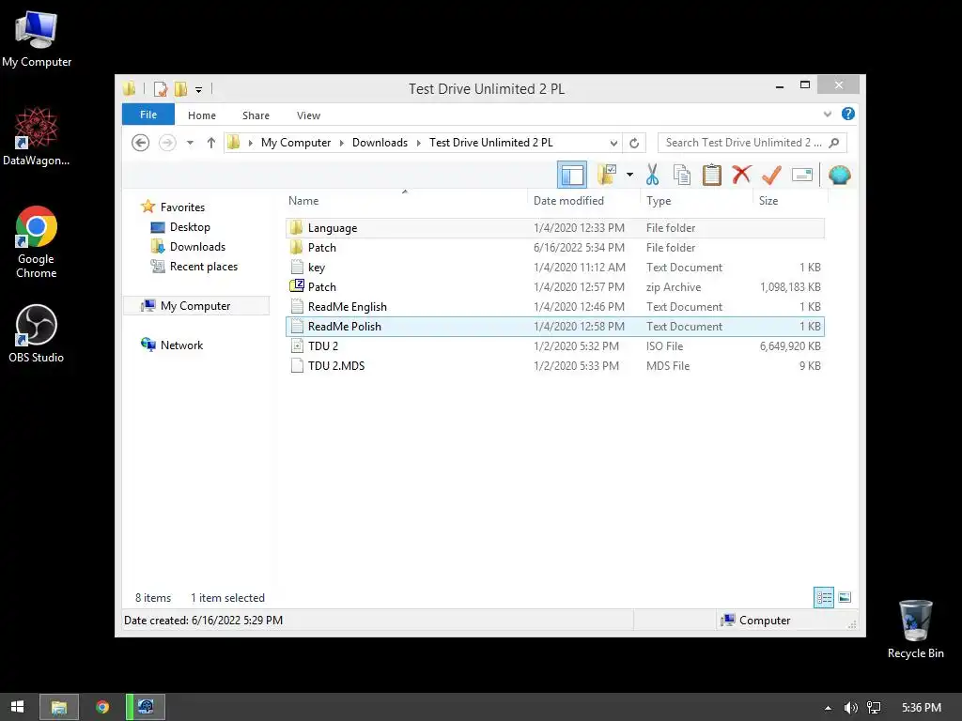
Task: Select the TDU 2.MDS file
Action: pos(554,365)
